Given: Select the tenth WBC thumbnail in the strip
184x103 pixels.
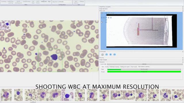Looking at the screenshot, I should [x=116, y=95].
